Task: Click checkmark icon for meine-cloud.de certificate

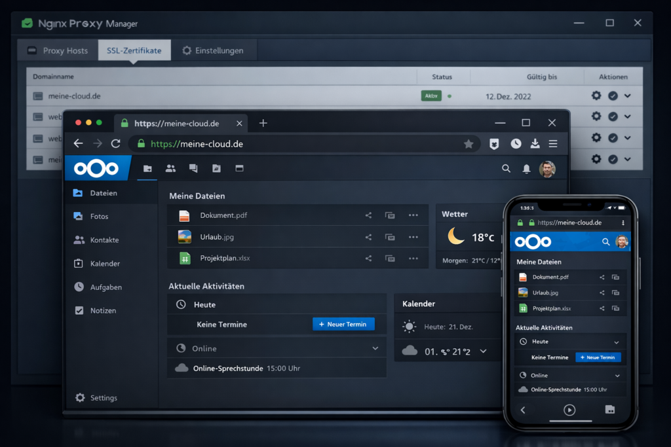Action: point(613,96)
